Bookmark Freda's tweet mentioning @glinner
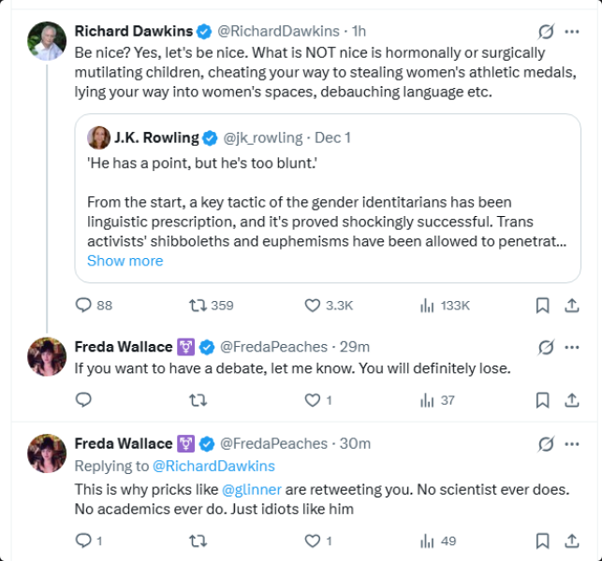 tap(542, 539)
